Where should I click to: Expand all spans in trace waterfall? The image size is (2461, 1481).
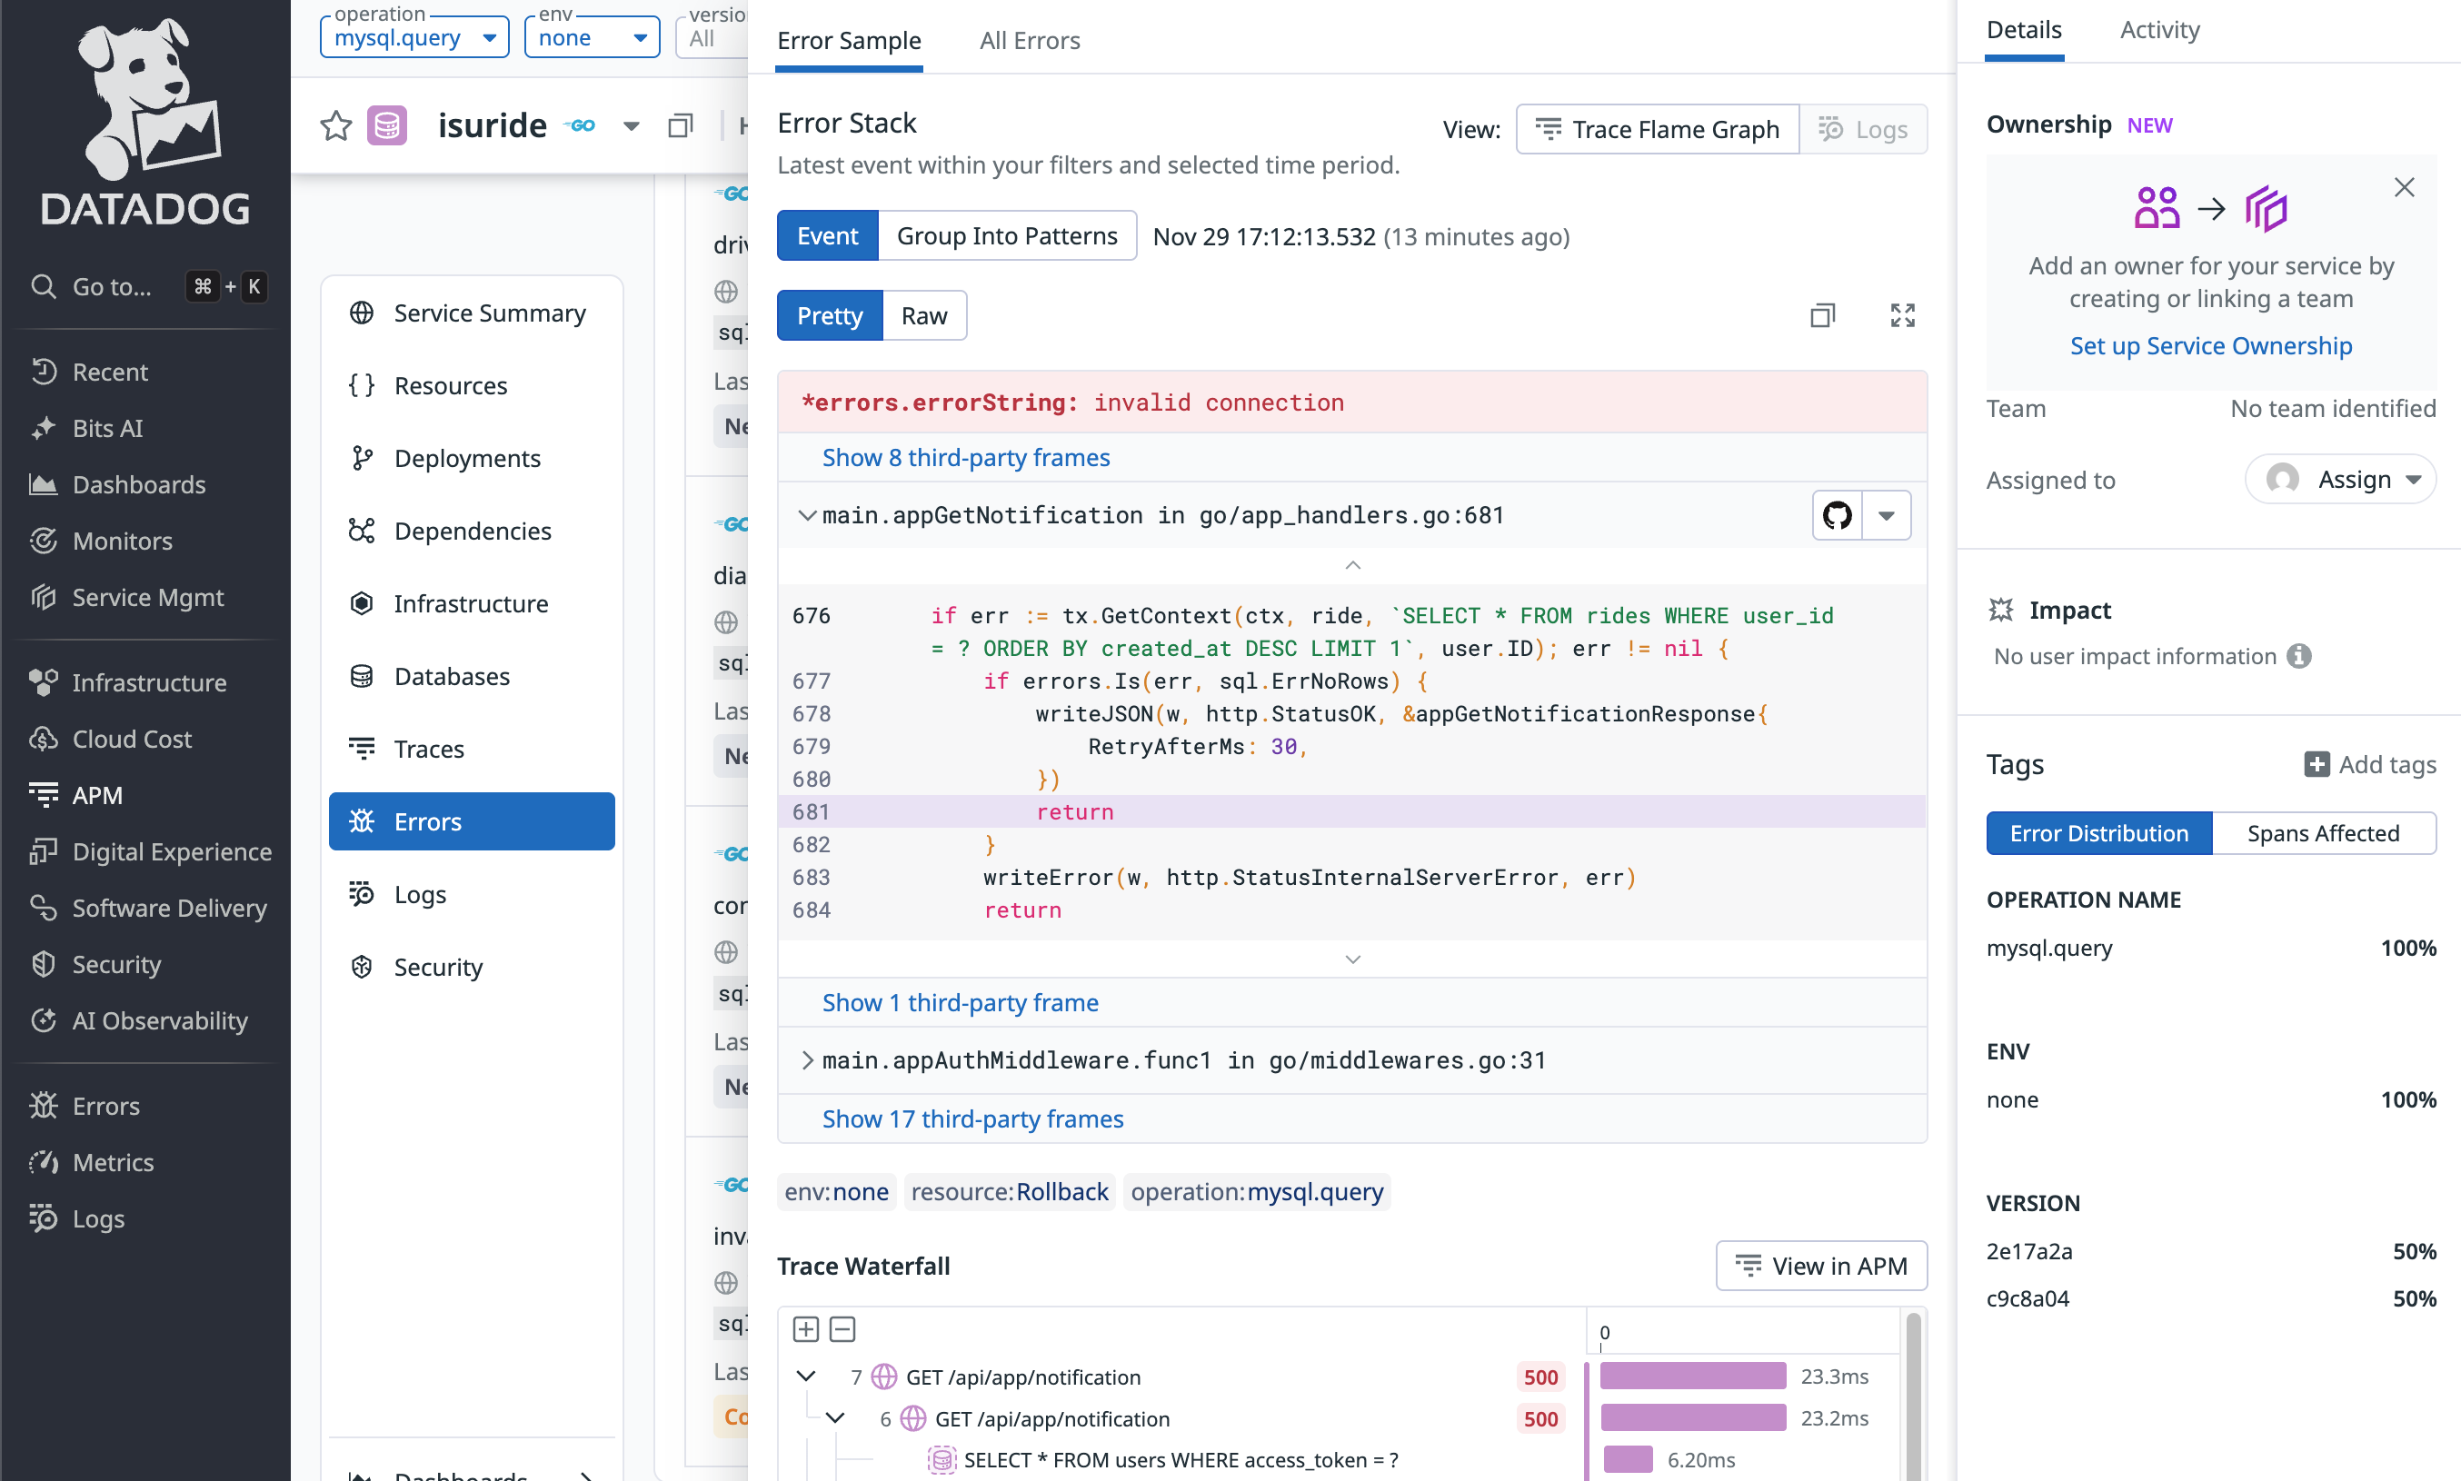tap(805, 1329)
